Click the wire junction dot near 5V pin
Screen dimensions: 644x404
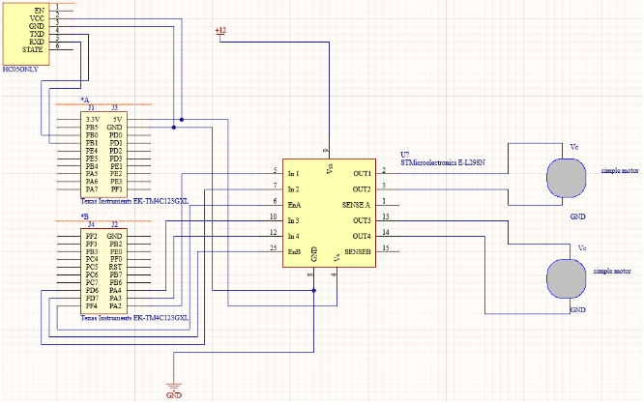pos(182,120)
